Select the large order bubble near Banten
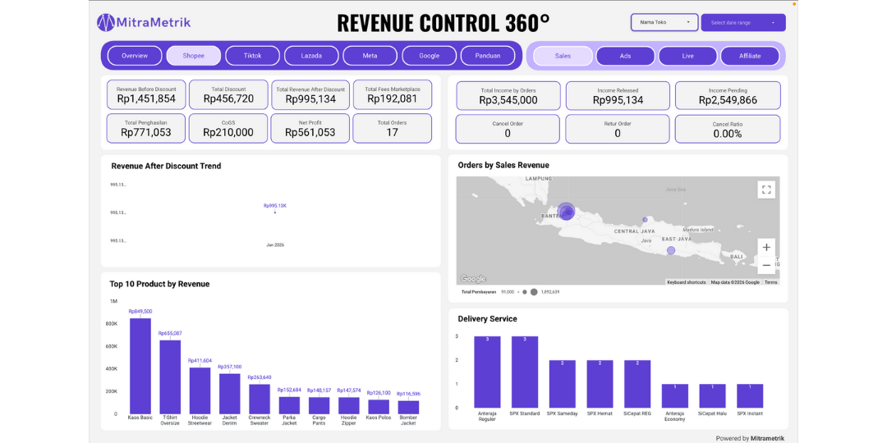This screenshot has width=887, height=443. coord(566,212)
